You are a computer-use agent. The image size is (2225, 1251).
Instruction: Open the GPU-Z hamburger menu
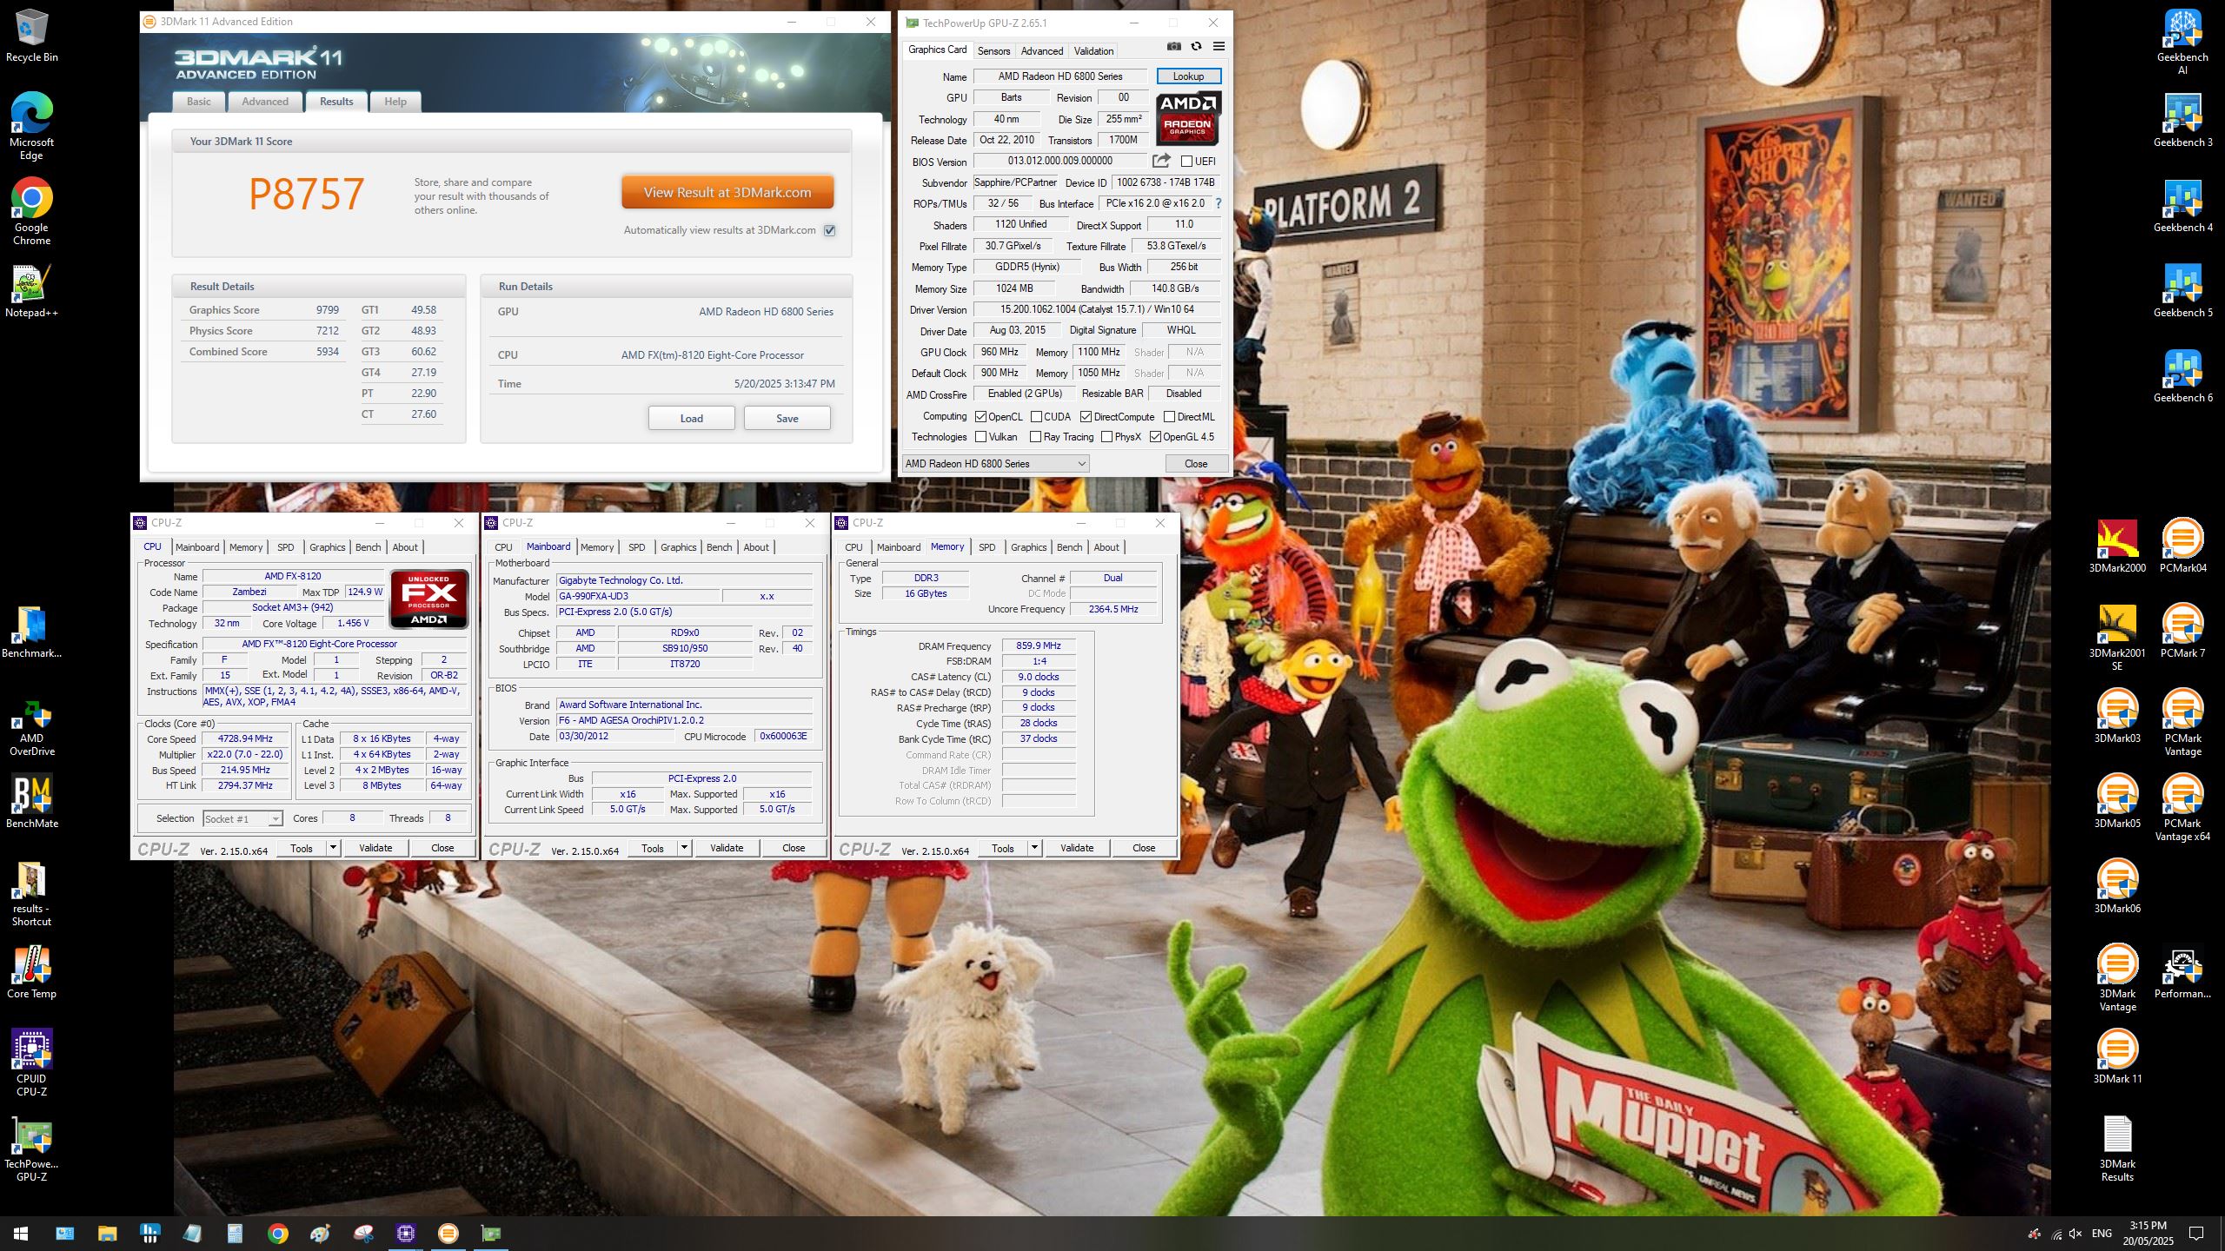point(1219,47)
